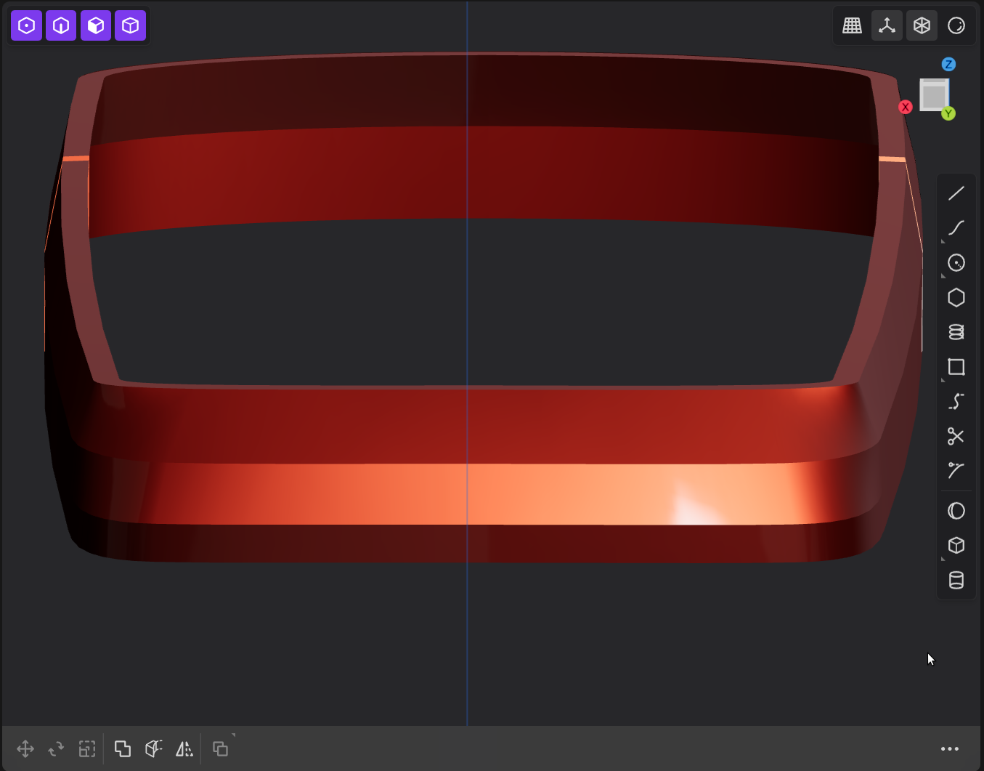Toggle edge selection mode
Screen dimensions: 984x771
point(61,26)
